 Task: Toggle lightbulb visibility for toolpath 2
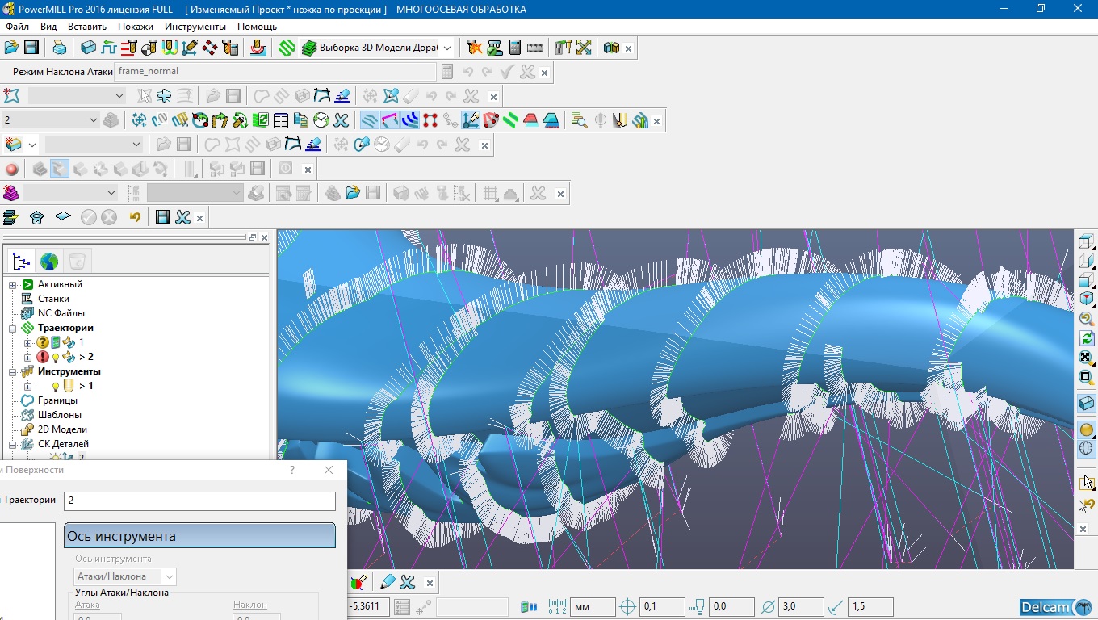tap(56, 357)
